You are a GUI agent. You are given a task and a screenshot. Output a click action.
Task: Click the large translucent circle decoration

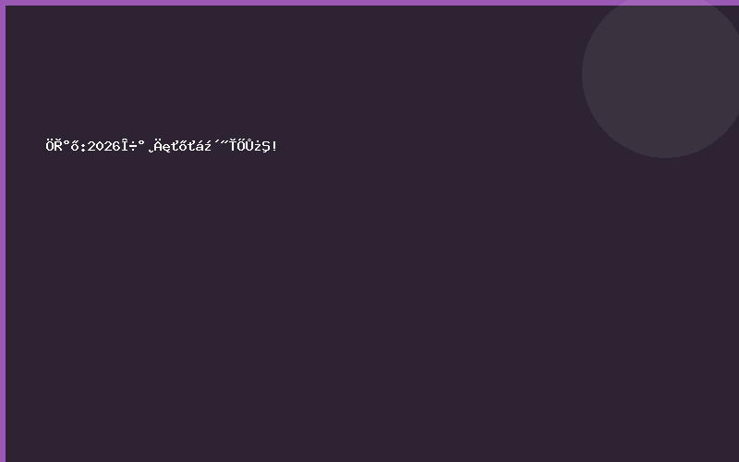[663, 76]
